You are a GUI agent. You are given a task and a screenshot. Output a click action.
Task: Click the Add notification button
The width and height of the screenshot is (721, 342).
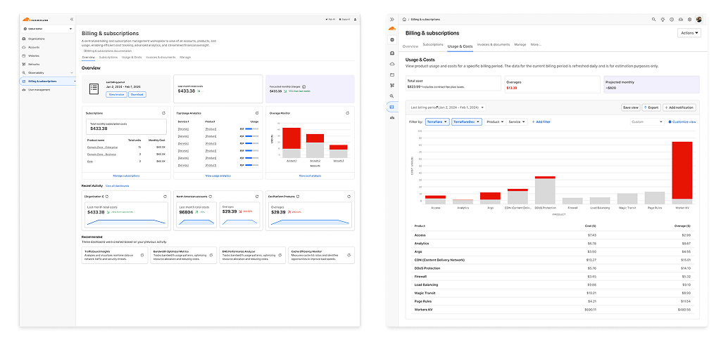(x=679, y=107)
